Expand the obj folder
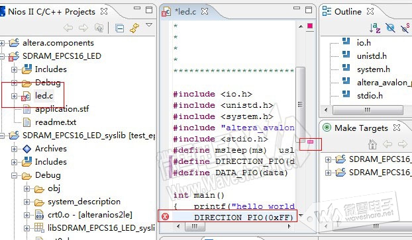The image size is (412, 240). point(26,188)
